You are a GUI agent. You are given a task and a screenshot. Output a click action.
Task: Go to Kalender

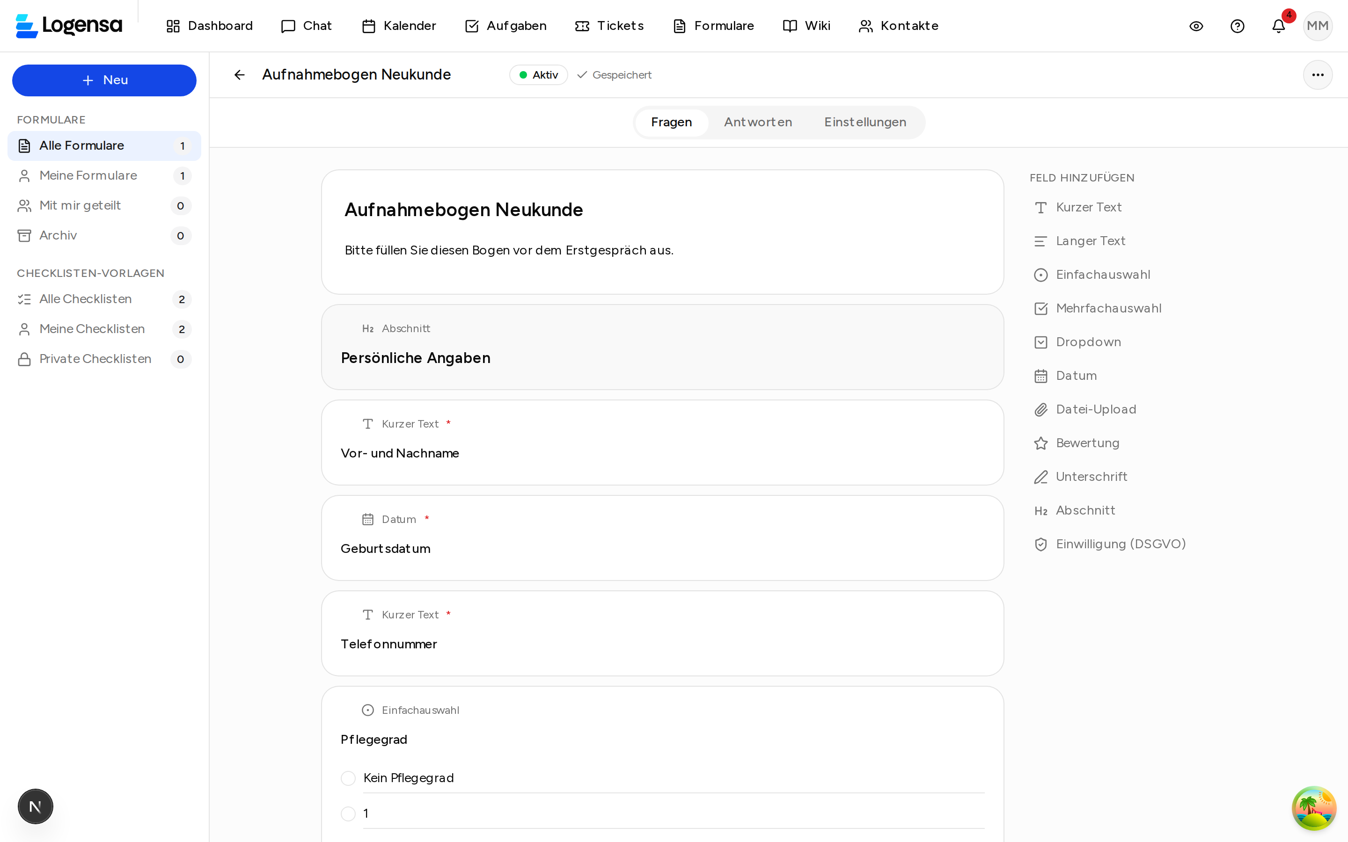point(399,26)
